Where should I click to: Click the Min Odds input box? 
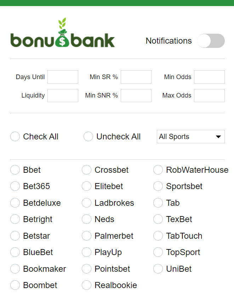209,77
